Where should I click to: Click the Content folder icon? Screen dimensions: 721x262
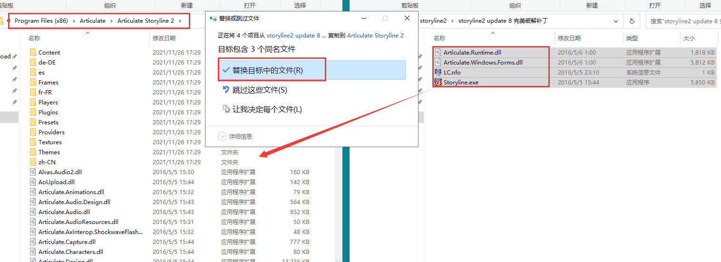tap(32, 52)
